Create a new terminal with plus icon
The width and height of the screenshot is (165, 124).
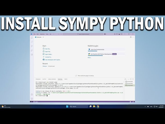click(125, 79)
